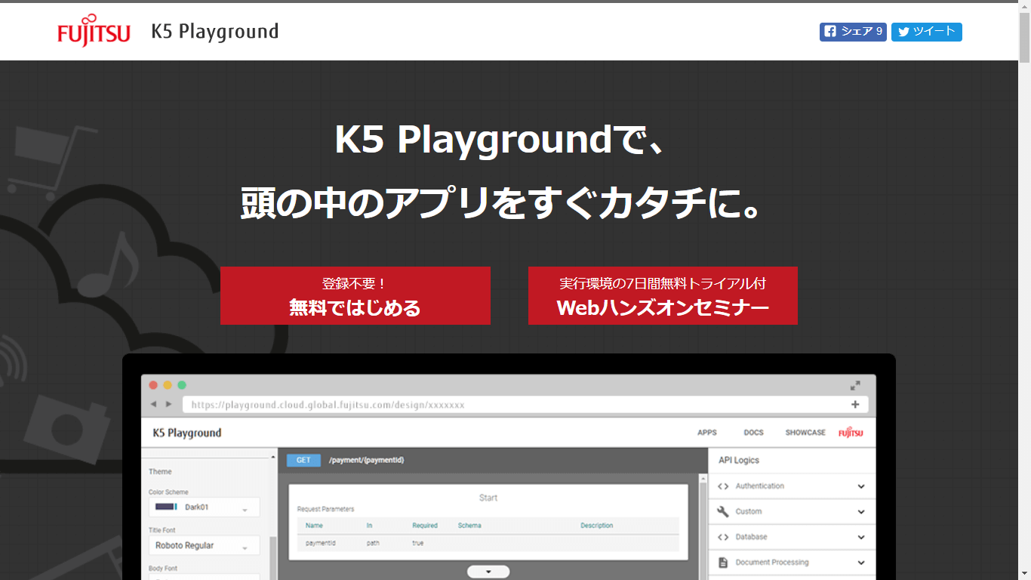Share the page on Facebook

853,32
